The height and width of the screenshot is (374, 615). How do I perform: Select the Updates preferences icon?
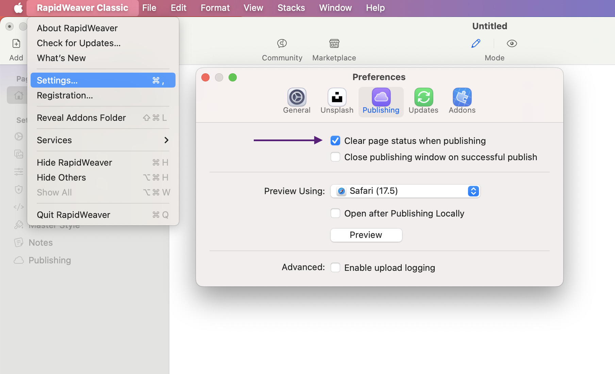click(x=423, y=97)
